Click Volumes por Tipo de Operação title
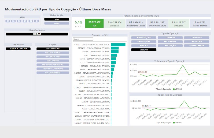 (170, 61)
